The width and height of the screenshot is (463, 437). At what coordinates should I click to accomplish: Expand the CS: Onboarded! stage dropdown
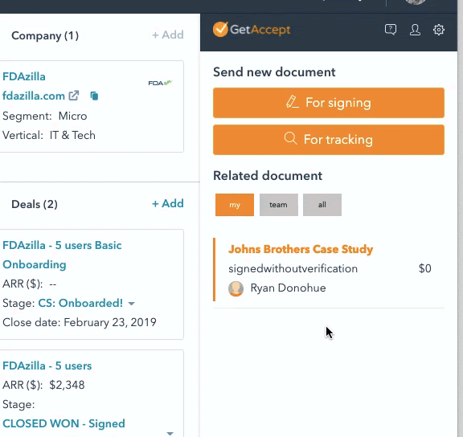point(132,304)
